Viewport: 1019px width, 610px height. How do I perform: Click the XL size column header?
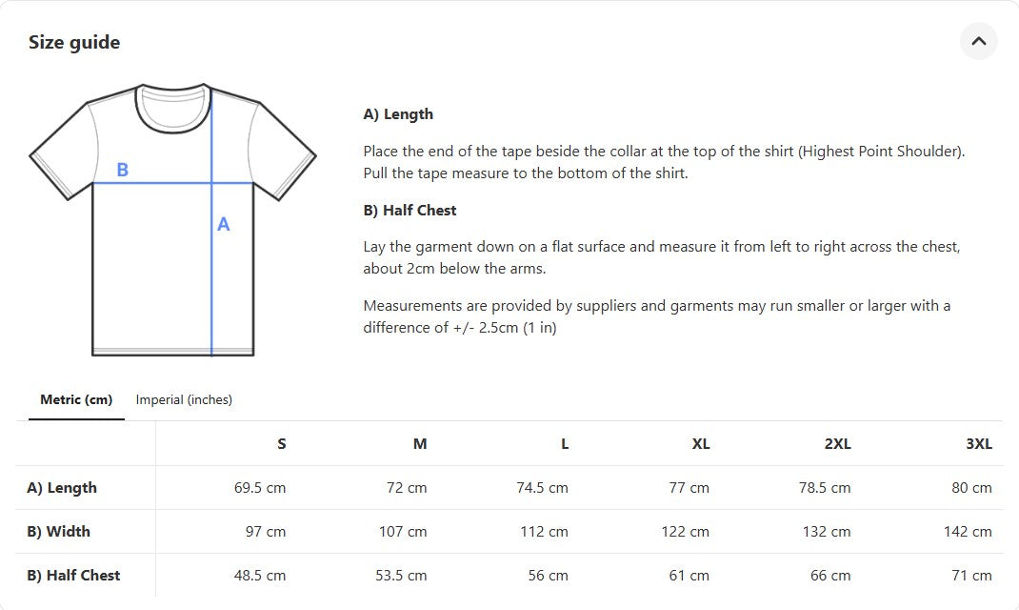(700, 443)
